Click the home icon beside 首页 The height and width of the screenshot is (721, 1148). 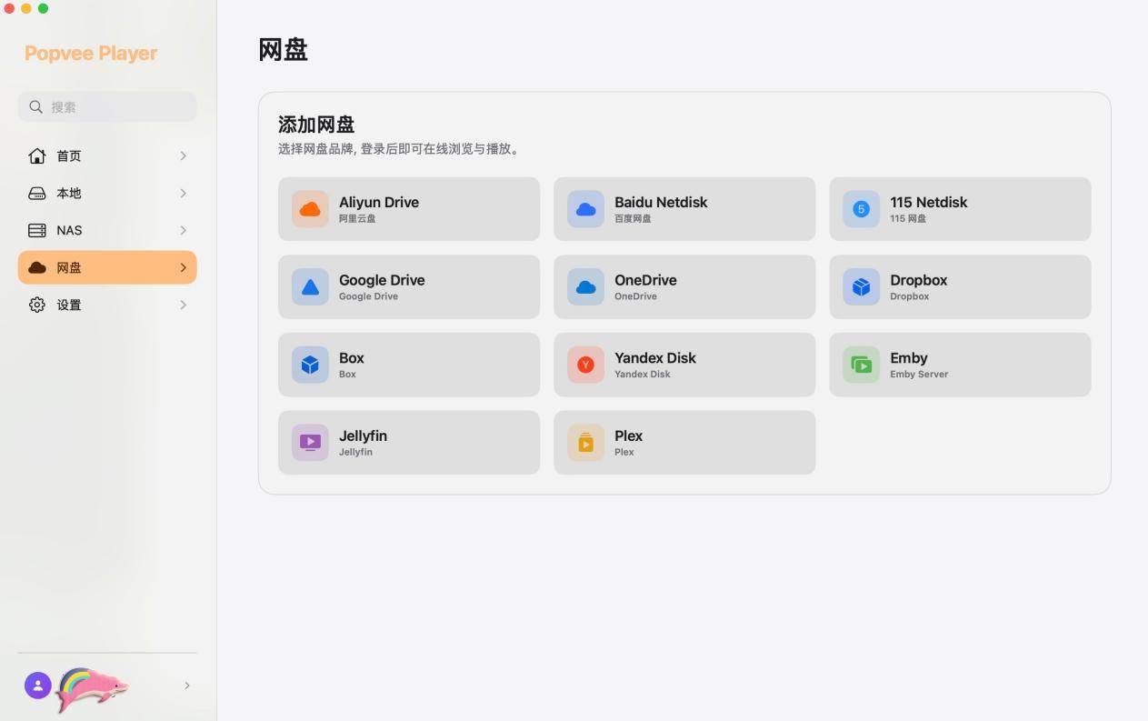tap(37, 156)
